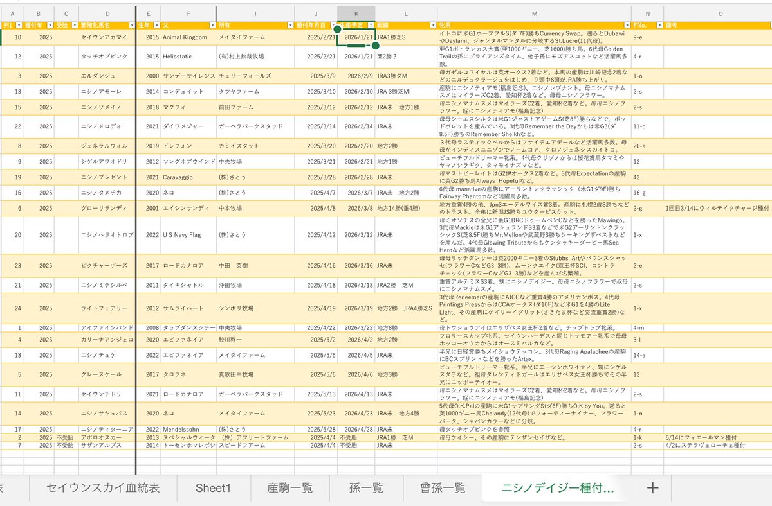This screenshot has height=506, width=772.
Task: Open the filter dropdown on 列1 header
Action: click(x=20, y=26)
